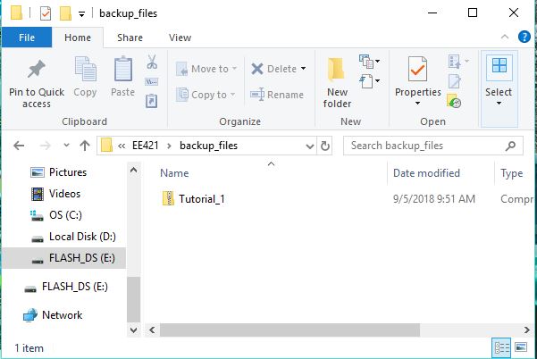Click backup_files in the address bar
Screen dimensions: 537x359
tap(208, 146)
